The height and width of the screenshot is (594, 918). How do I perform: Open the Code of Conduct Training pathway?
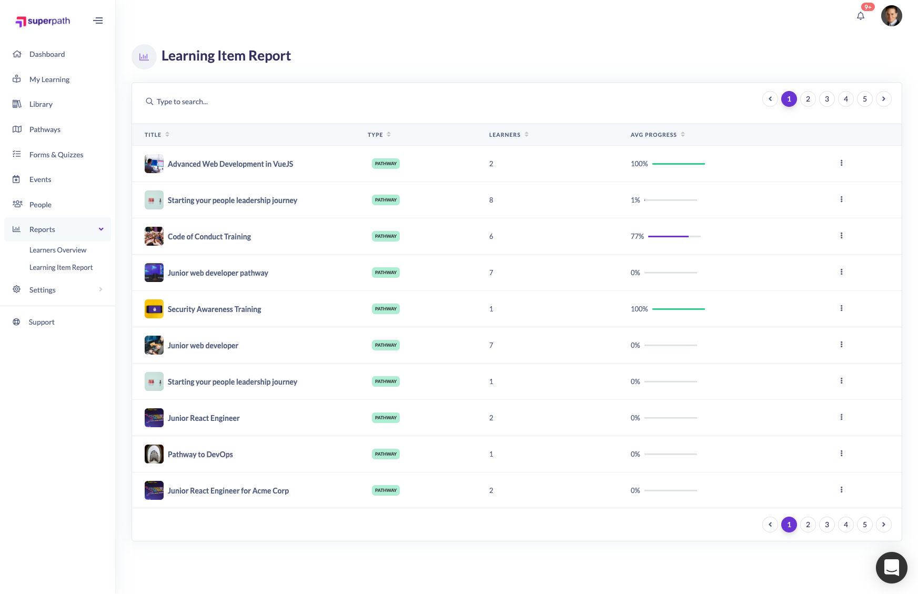(x=209, y=236)
